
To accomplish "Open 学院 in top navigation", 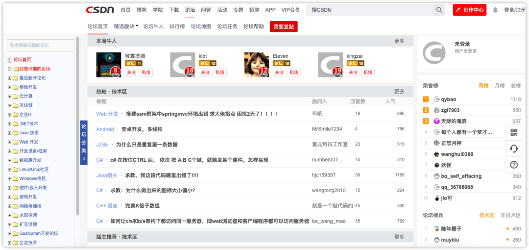I will click(x=158, y=10).
